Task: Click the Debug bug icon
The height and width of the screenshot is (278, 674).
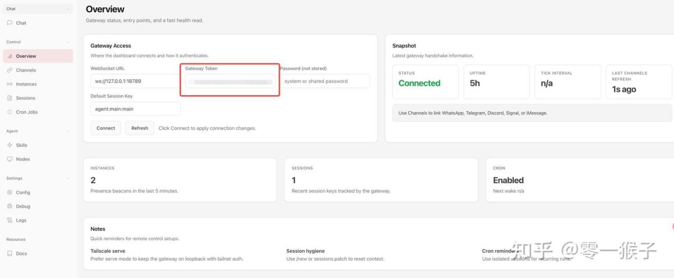Action: 9,207
